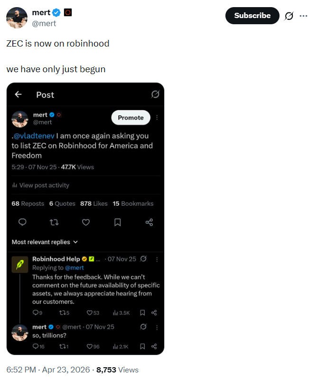Screen dimensions: 317x381
Task: Click the bookmark icon under the post
Action: pos(117,222)
